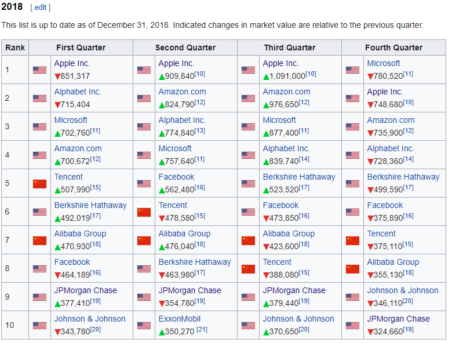Viewport: 452px width, 343px height.
Task: Open JPMorgan Chase link in Fourth Quarter
Action: coord(398,319)
